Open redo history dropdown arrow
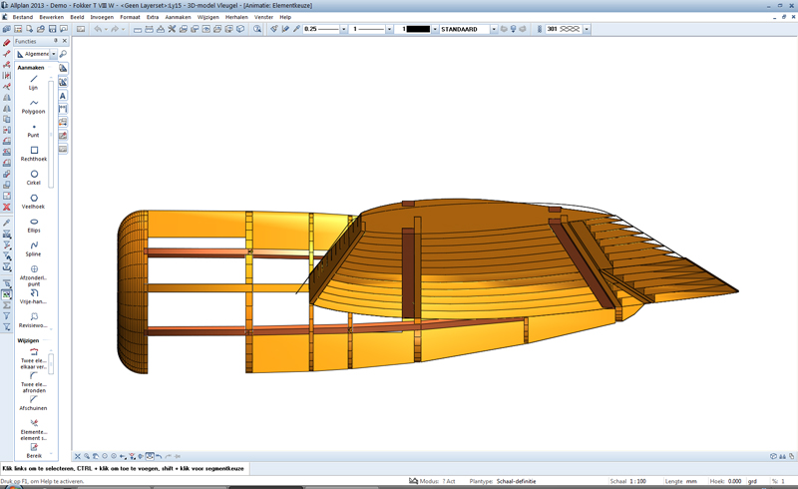The width and height of the screenshot is (798, 489). coord(123,29)
